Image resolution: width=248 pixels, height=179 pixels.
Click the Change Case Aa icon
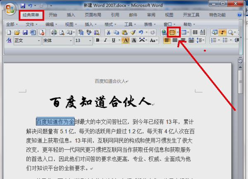[x=153, y=41]
